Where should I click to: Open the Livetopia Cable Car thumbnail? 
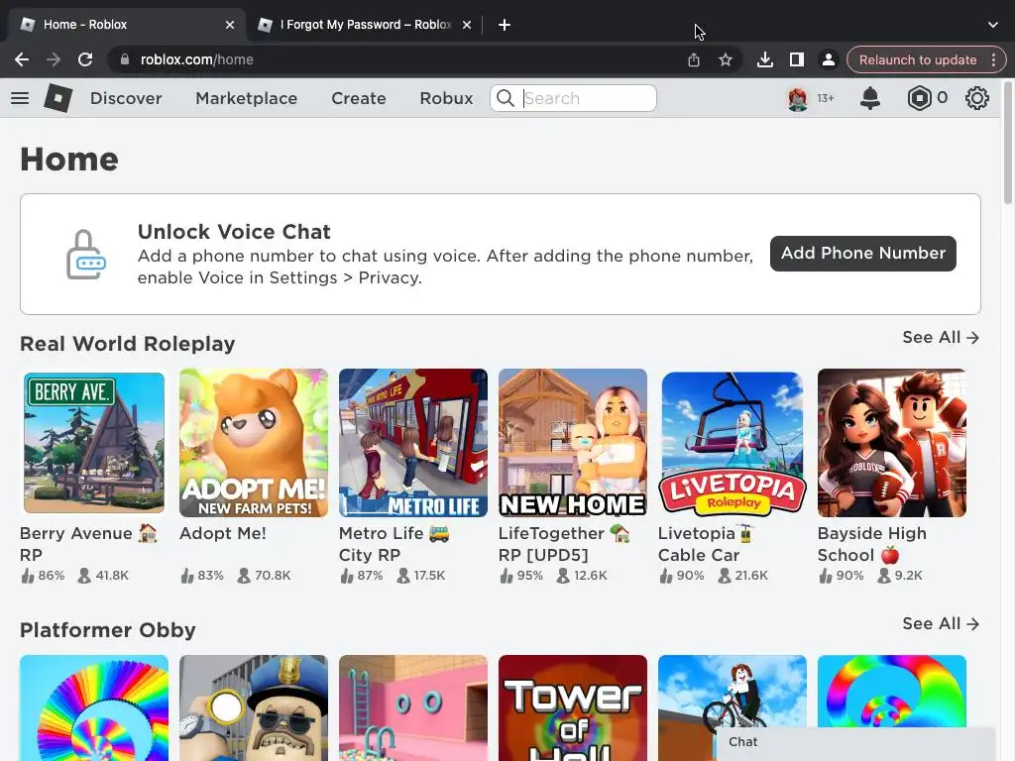(733, 443)
